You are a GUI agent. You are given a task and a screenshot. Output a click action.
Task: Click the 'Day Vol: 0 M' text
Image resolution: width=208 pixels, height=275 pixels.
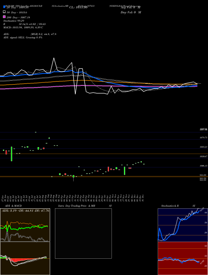(131, 12)
